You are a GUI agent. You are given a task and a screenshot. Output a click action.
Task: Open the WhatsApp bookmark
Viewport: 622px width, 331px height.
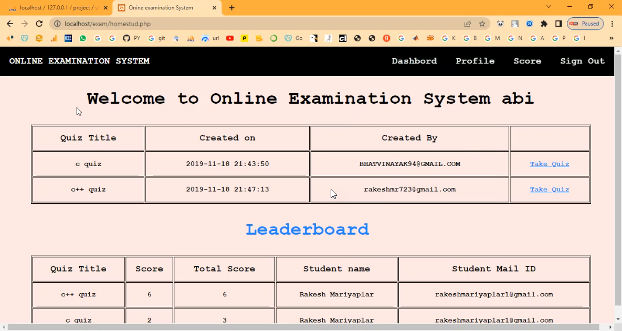(x=83, y=38)
